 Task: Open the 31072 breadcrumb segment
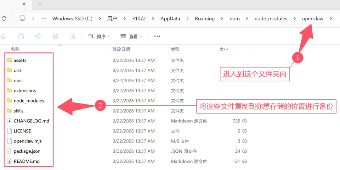point(139,19)
